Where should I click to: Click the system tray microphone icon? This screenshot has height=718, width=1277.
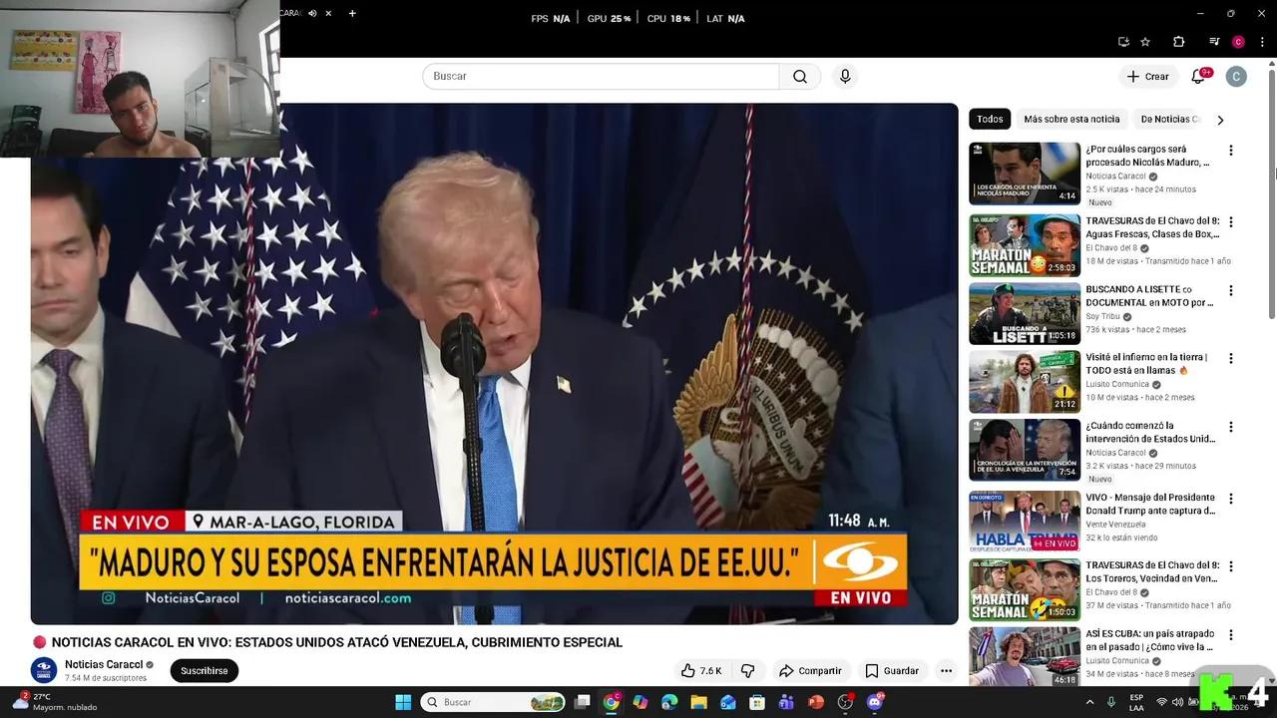[1111, 702]
